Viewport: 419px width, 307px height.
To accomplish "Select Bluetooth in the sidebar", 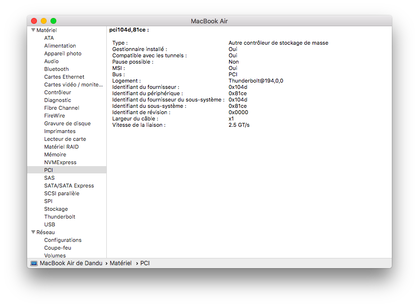I will (x=56, y=69).
